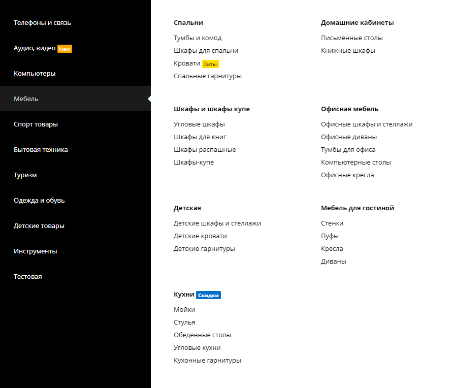Select Письменные столы link
453x388 pixels.
[x=351, y=38]
